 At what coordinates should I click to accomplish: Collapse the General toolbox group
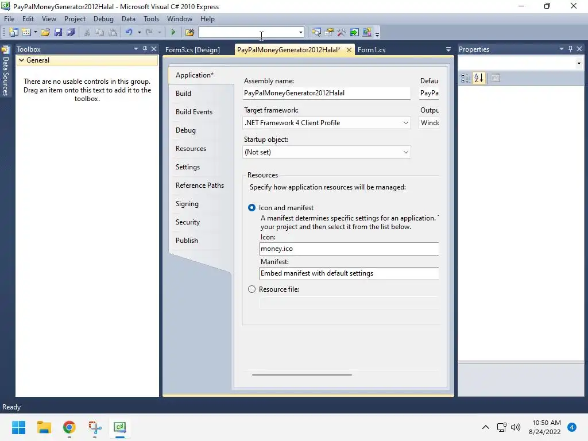click(22, 60)
